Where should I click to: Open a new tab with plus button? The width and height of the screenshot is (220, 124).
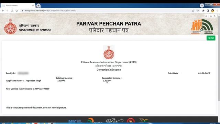click(x=38, y=6)
